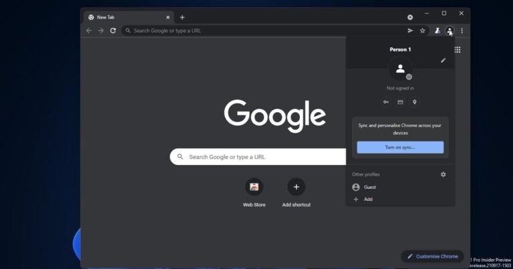Open manage profiles gear icon
Viewport: 513px width, 269px height.
point(443,174)
